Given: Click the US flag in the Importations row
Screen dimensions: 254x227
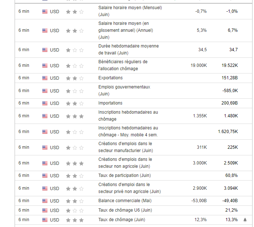Looking at the screenshot, I should click(x=45, y=103).
